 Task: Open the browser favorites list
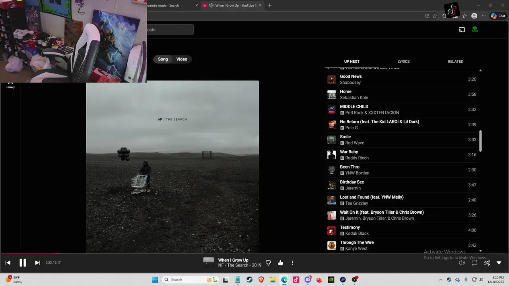click(x=464, y=16)
